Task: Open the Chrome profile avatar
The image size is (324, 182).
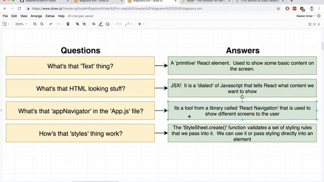Action: 312,9
